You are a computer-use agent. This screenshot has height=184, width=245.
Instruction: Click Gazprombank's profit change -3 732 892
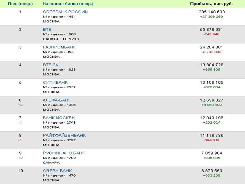pyautogui.click(x=212, y=52)
